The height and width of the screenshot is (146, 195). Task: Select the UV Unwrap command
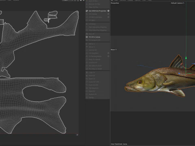click(x=91, y=14)
